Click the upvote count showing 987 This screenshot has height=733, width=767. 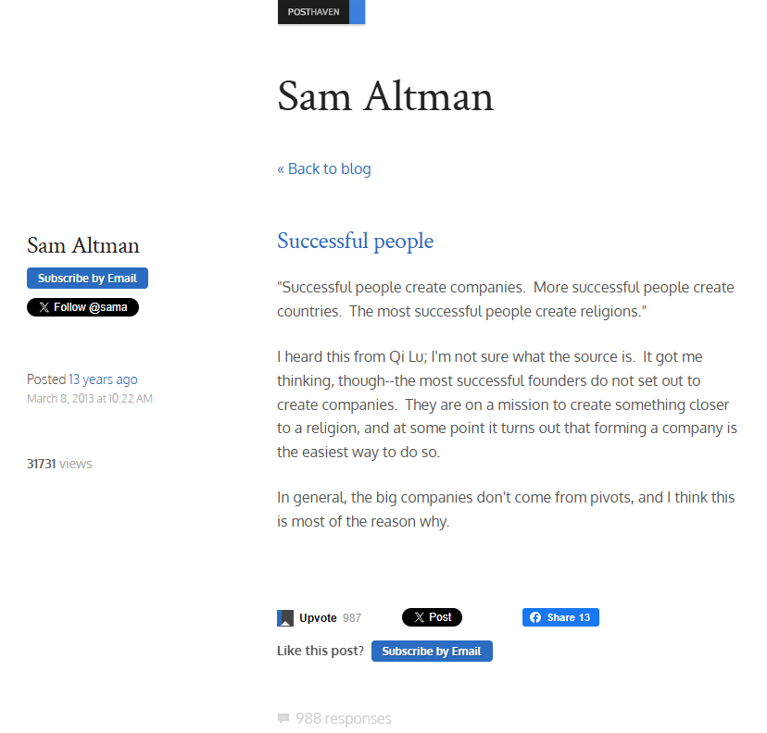[353, 617]
